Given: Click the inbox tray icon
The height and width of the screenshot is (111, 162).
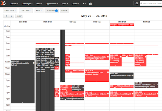Looking at the screenshot, I should point(137,4).
